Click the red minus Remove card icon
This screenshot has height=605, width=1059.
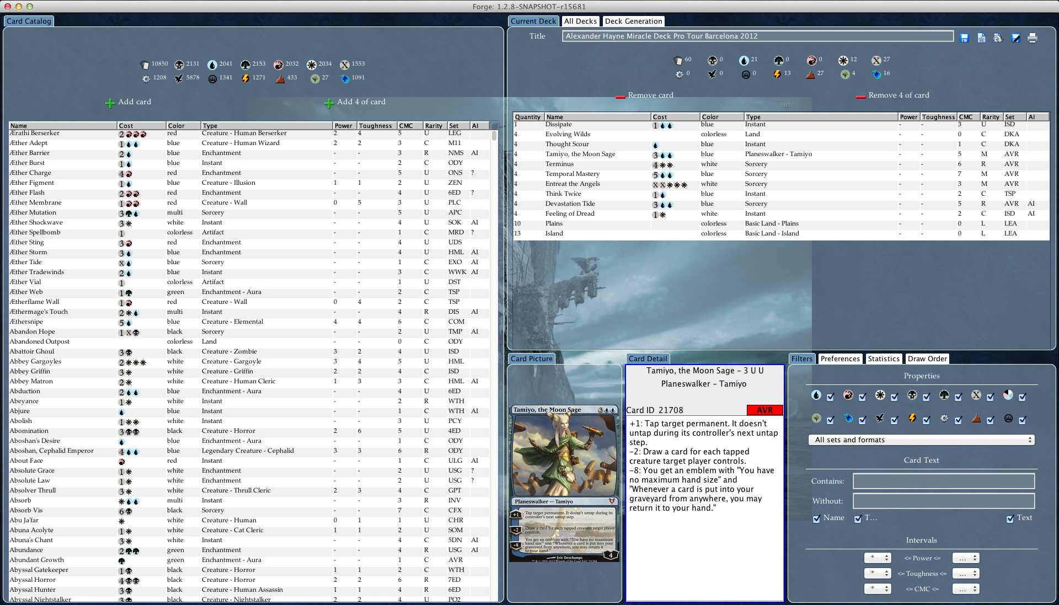click(620, 96)
